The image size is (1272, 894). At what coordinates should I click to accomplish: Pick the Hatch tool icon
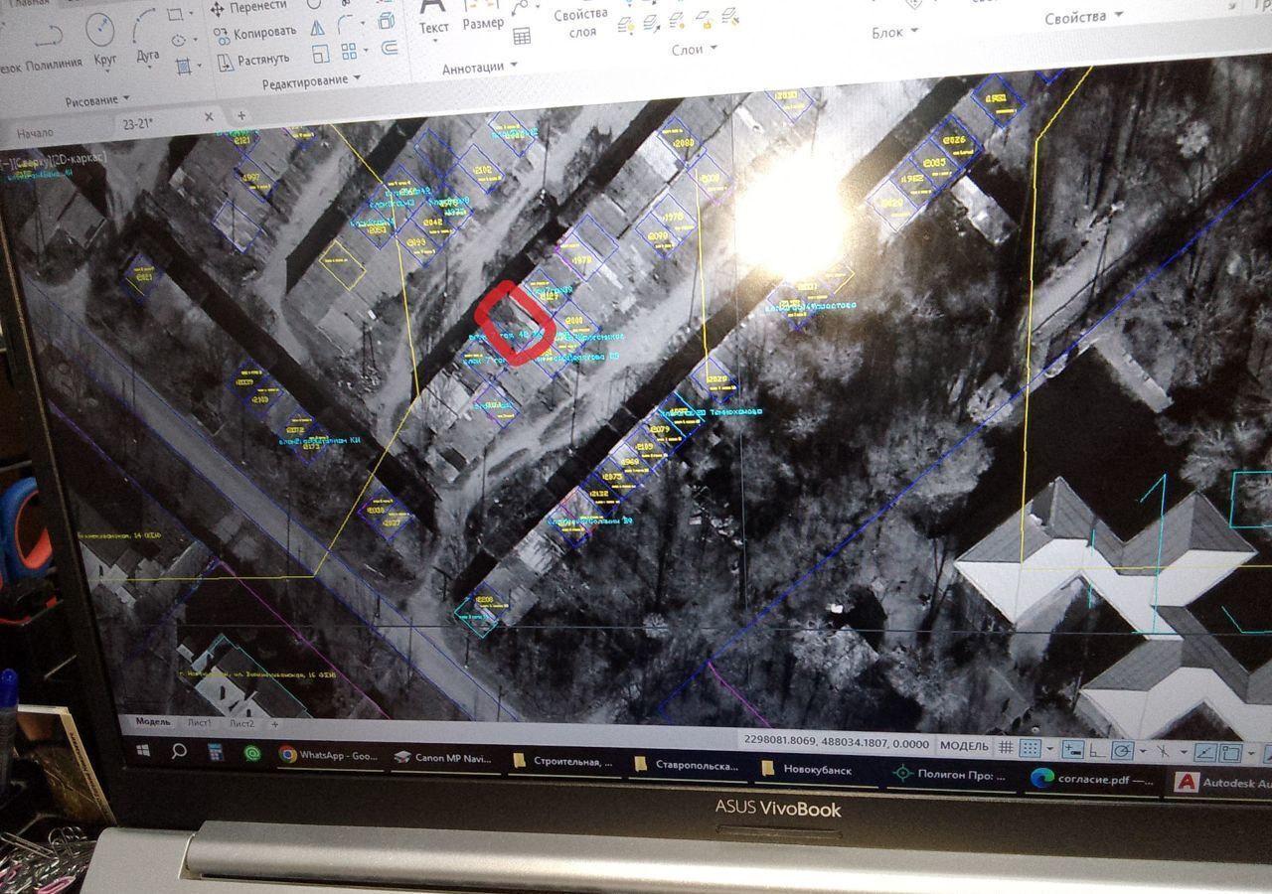point(183,66)
